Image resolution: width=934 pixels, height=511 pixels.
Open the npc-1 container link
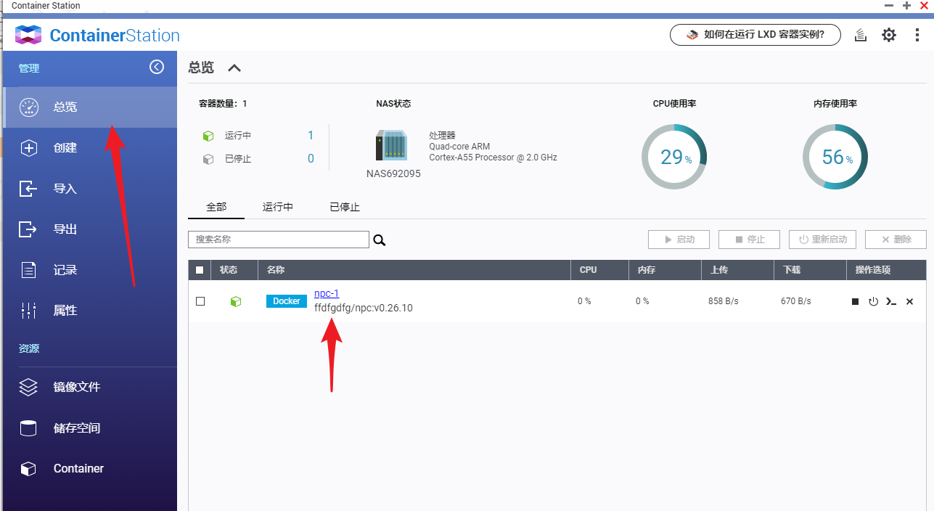click(x=327, y=293)
